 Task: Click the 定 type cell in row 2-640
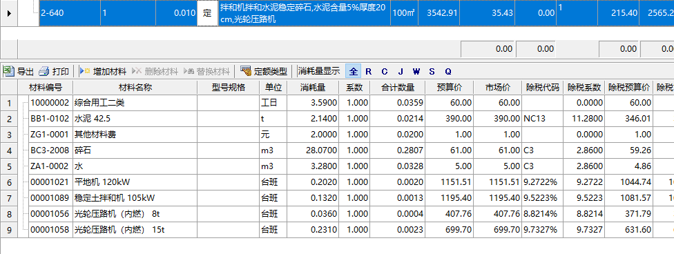[208, 13]
